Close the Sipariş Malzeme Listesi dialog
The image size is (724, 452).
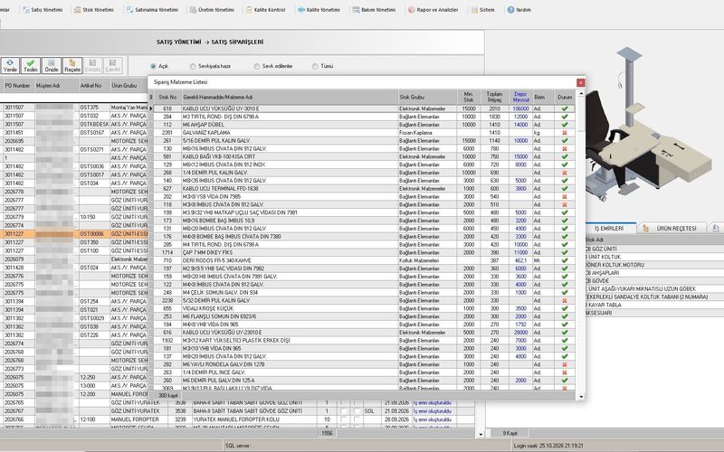pos(580,82)
